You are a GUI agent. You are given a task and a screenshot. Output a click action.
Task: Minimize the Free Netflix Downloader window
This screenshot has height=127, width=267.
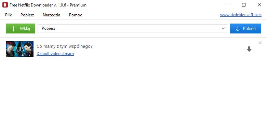point(228,5)
